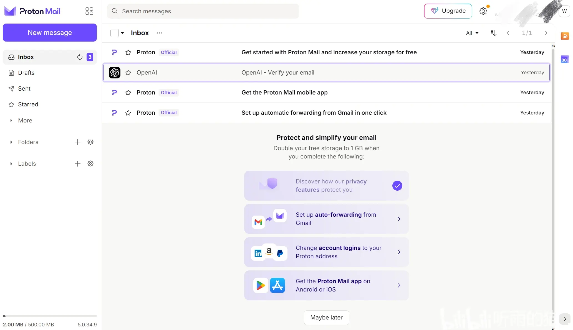Click the search magnifier icon

[x=115, y=11]
